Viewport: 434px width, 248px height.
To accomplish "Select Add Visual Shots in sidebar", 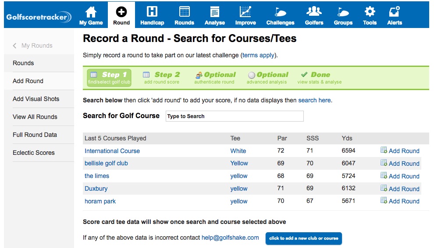I will (x=36, y=99).
